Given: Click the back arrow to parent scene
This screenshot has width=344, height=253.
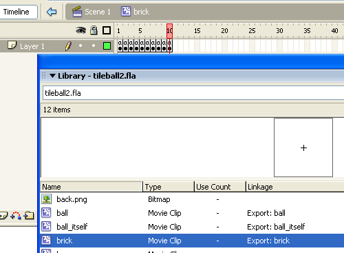Looking at the screenshot, I should [52, 12].
